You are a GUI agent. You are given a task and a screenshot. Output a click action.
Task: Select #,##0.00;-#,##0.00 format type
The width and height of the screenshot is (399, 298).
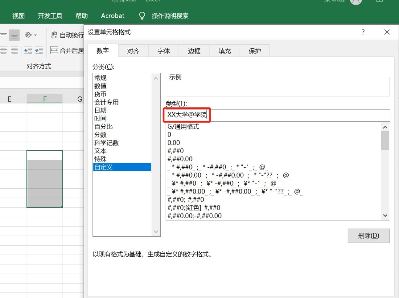click(273, 216)
